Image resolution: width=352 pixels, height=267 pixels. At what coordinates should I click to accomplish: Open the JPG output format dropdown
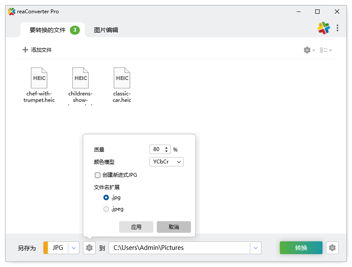[x=74, y=248]
